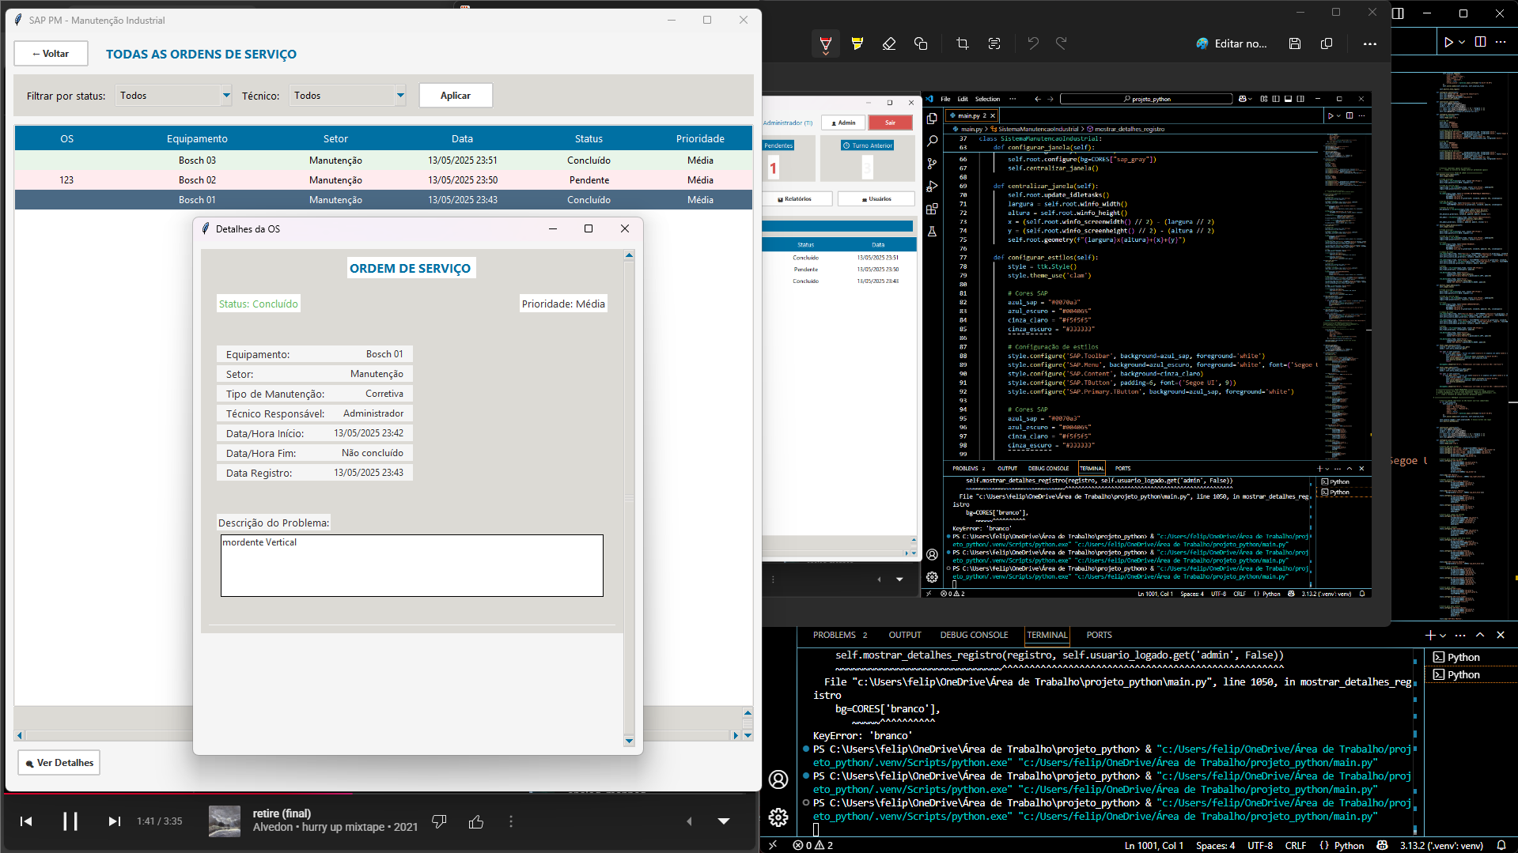Maximize the terminal panel with up chevron
The height and width of the screenshot is (853, 1518).
[x=1480, y=635]
